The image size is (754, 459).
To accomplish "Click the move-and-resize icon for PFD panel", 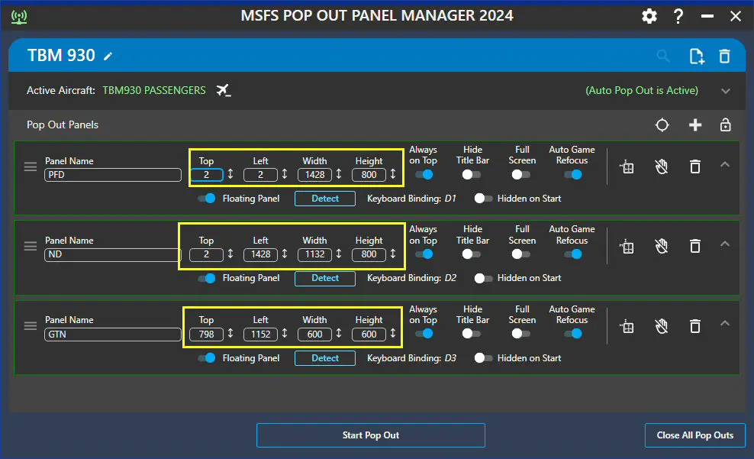I will 627,167.
